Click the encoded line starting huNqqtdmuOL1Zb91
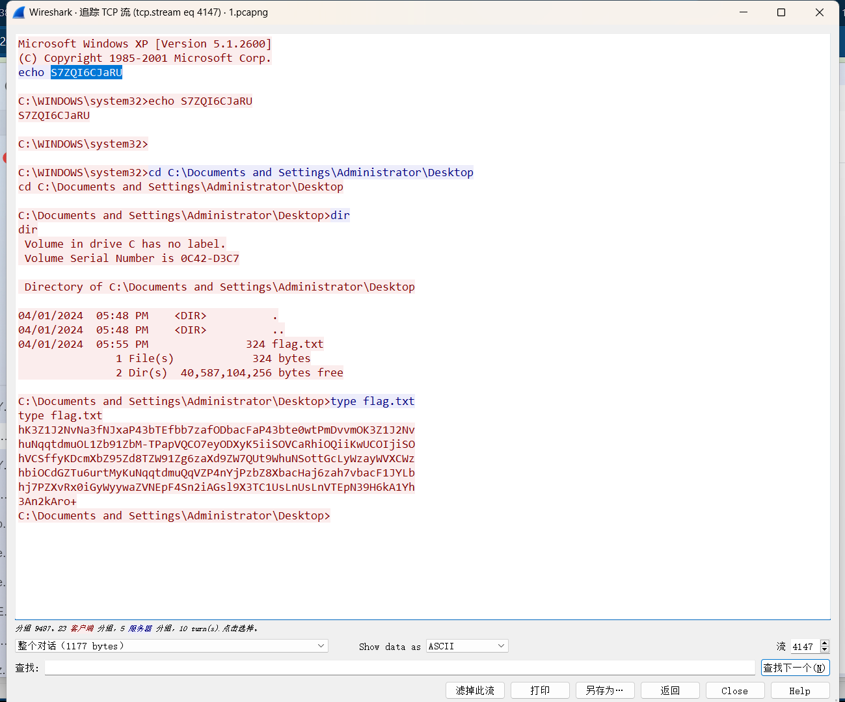The image size is (845, 702). [217, 444]
